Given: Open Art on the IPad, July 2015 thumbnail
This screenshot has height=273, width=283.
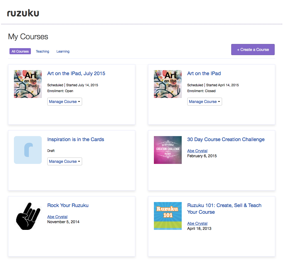Looking at the screenshot, I should (x=28, y=84).
